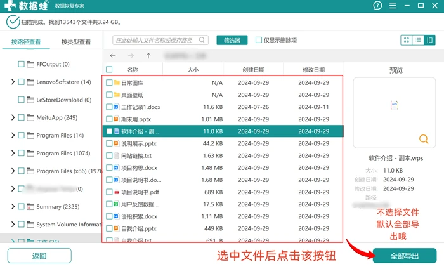444x269 pixels.
Task: Expand the Program Files (1074) folder
Action: pos(13,153)
